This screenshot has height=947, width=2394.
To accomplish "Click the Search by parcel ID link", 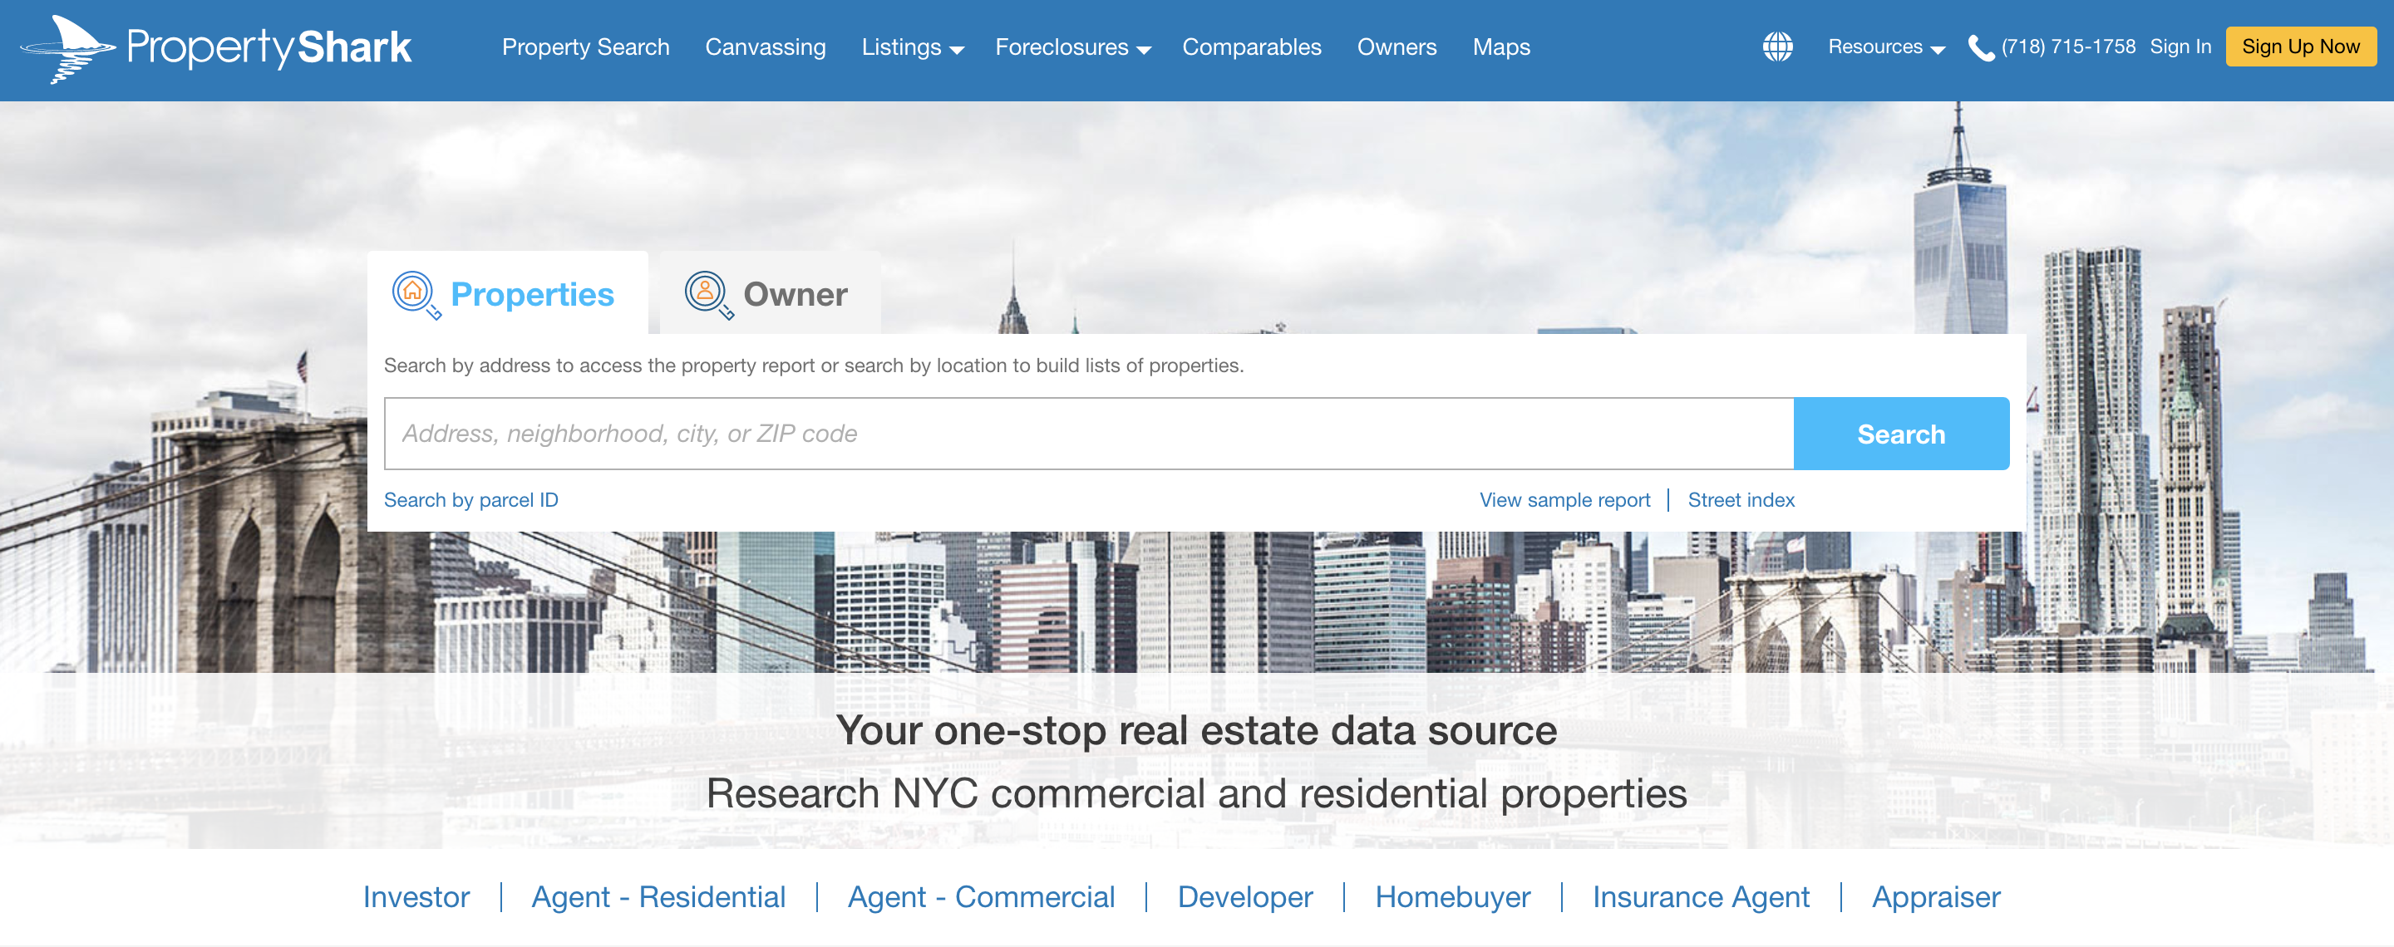I will click(473, 498).
